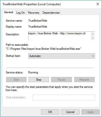Switch to the General tab
The width and height of the screenshot is (102, 117).
tap(8, 12)
